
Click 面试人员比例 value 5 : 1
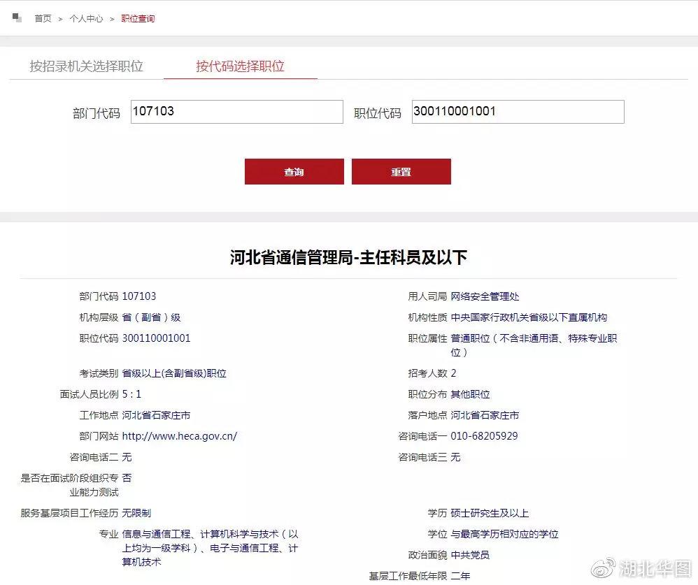click(131, 394)
